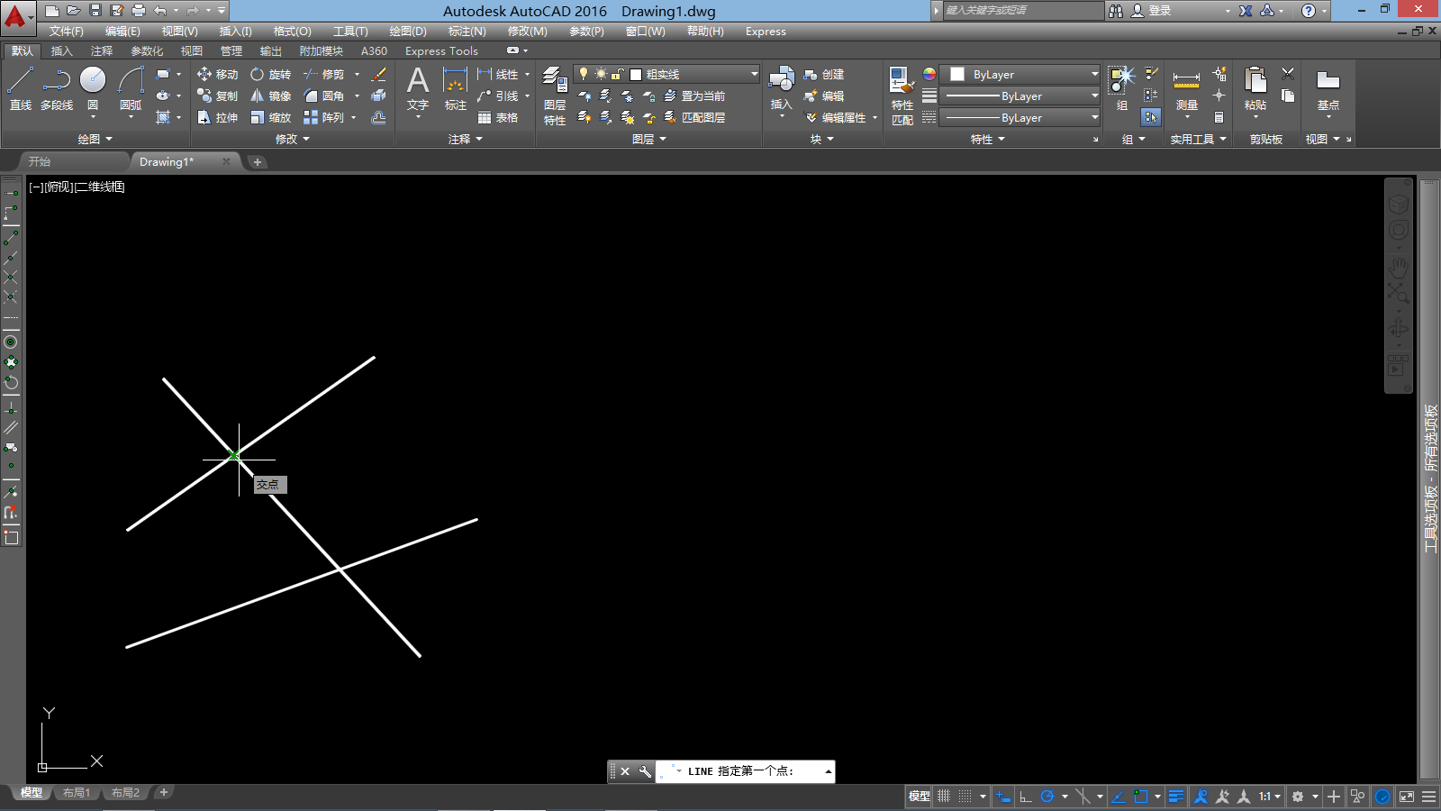Viewport: 1441px width, 811px height.
Task: Click the Text (文字) annotation tool
Action: 417,88
